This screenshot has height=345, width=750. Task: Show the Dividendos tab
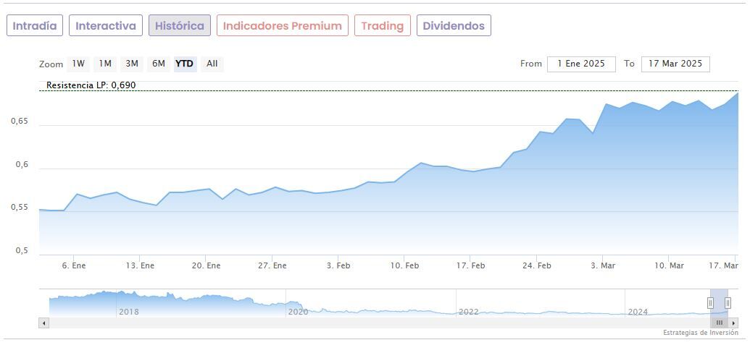(x=454, y=26)
